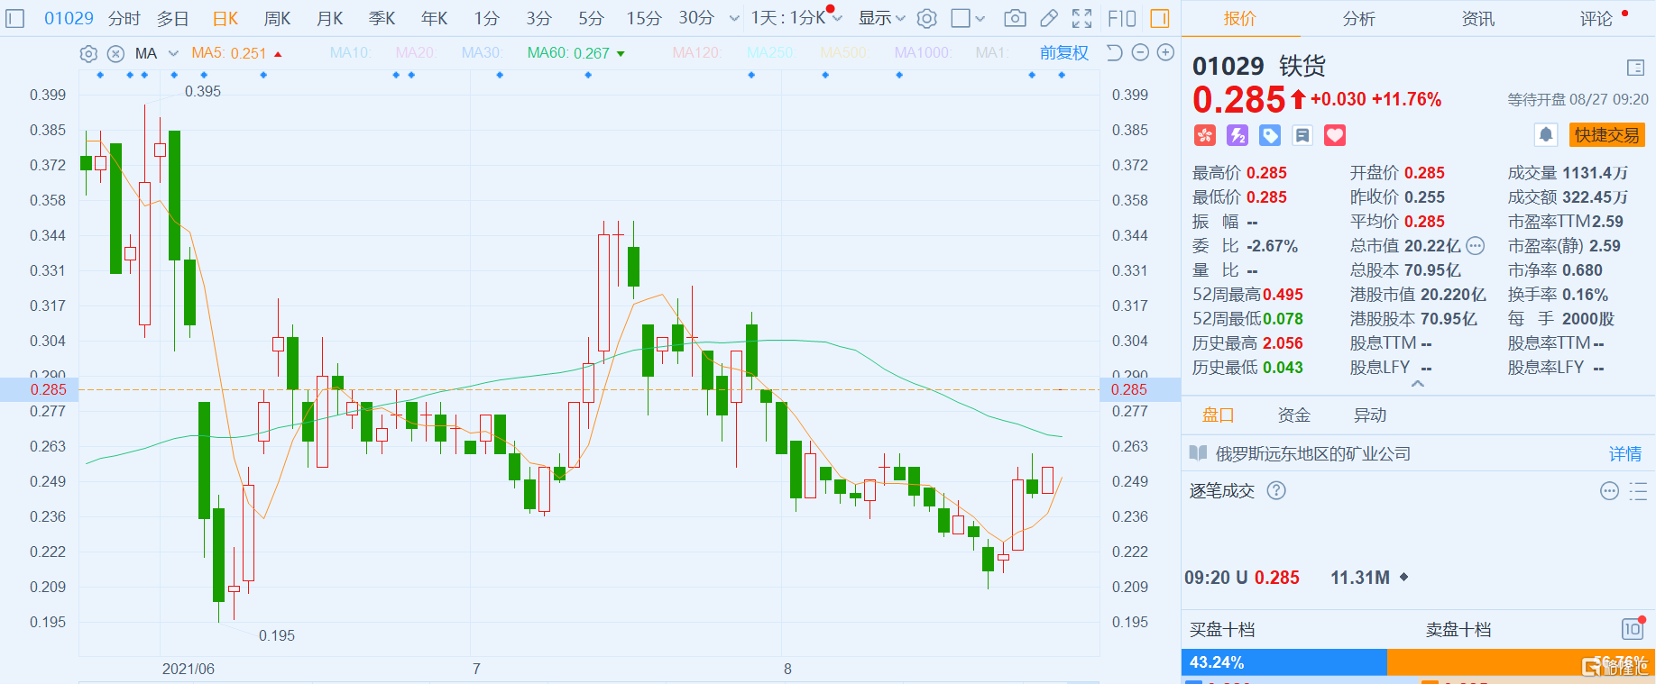Set a price alert with bell icon
Viewport: 1656px width, 684px height.
point(1546,135)
